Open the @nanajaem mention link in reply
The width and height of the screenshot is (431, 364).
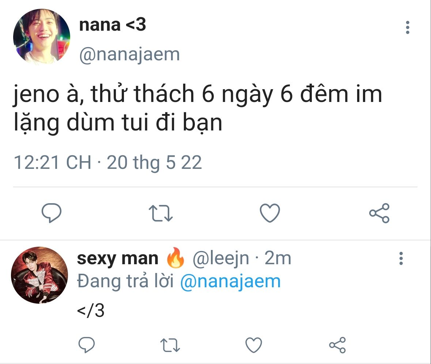click(230, 281)
